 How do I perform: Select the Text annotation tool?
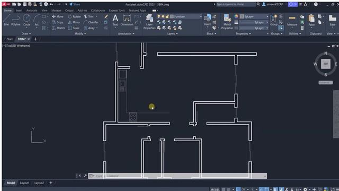tap(115, 20)
